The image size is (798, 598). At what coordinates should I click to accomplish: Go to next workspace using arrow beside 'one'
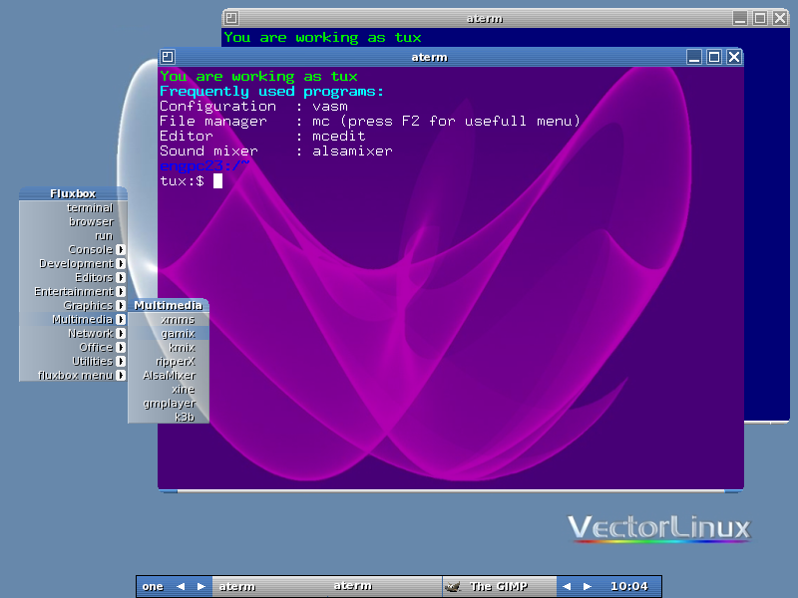200,587
